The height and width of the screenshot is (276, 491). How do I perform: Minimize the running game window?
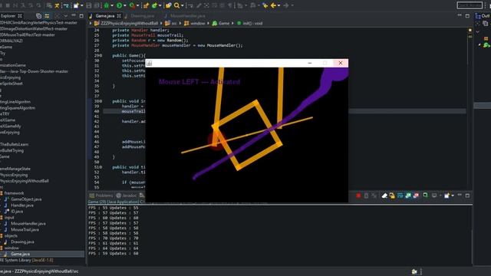(x=310, y=63)
